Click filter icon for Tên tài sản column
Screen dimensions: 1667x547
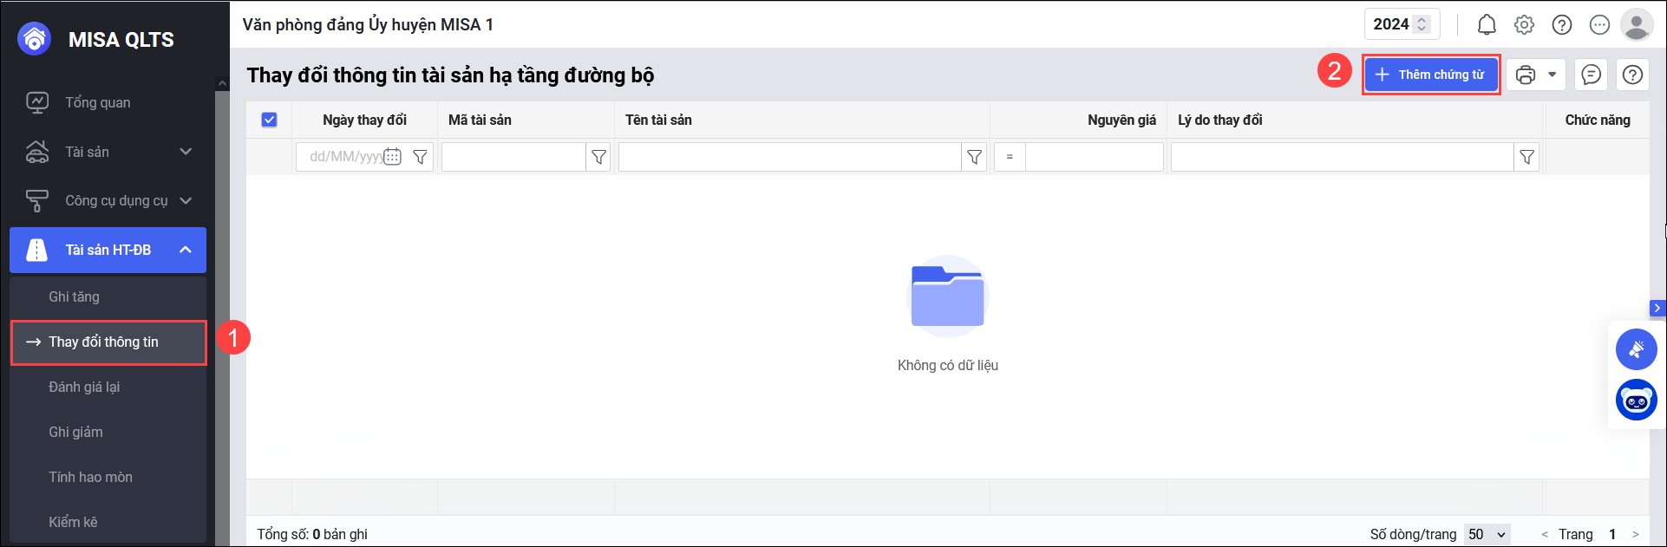point(975,157)
